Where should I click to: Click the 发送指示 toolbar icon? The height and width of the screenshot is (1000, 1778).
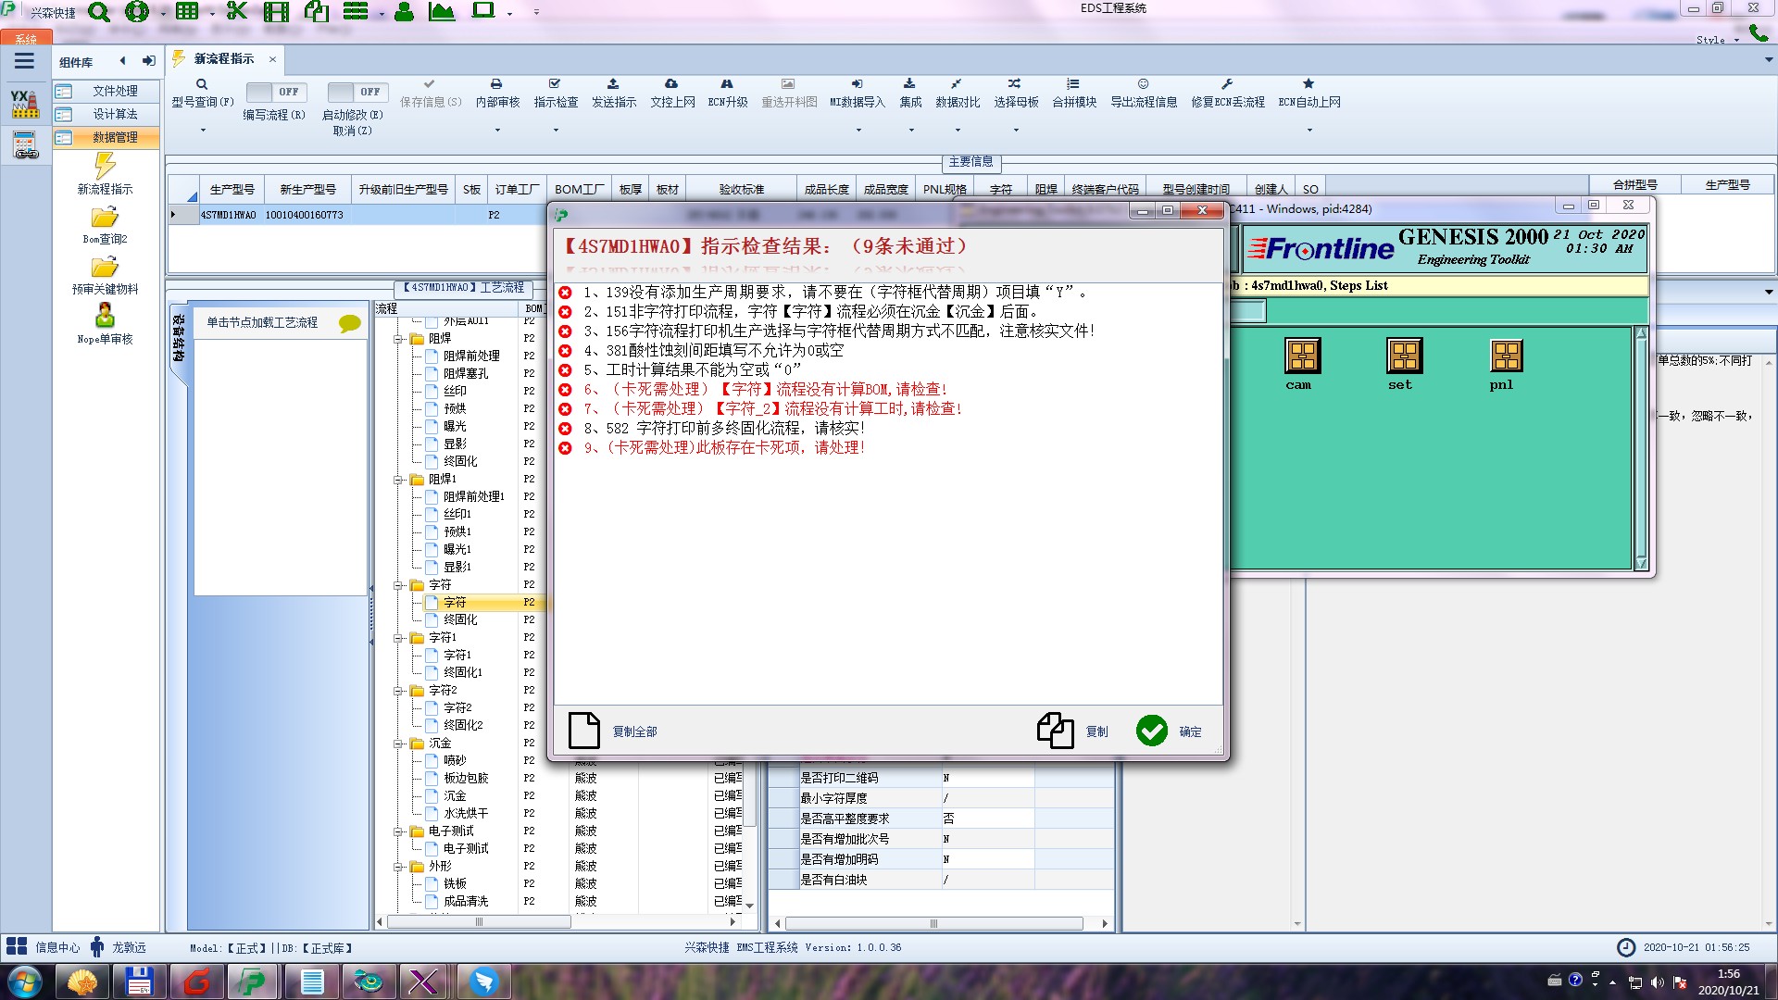click(x=613, y=84)
